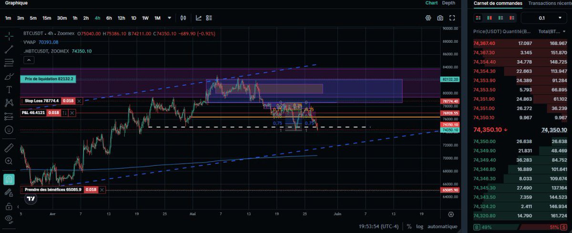
Task: Select the 1h timeframe
Action: click(75, 18)
